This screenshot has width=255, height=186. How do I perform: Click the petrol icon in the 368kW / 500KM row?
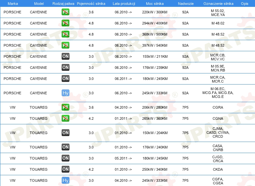coord(65,34)
